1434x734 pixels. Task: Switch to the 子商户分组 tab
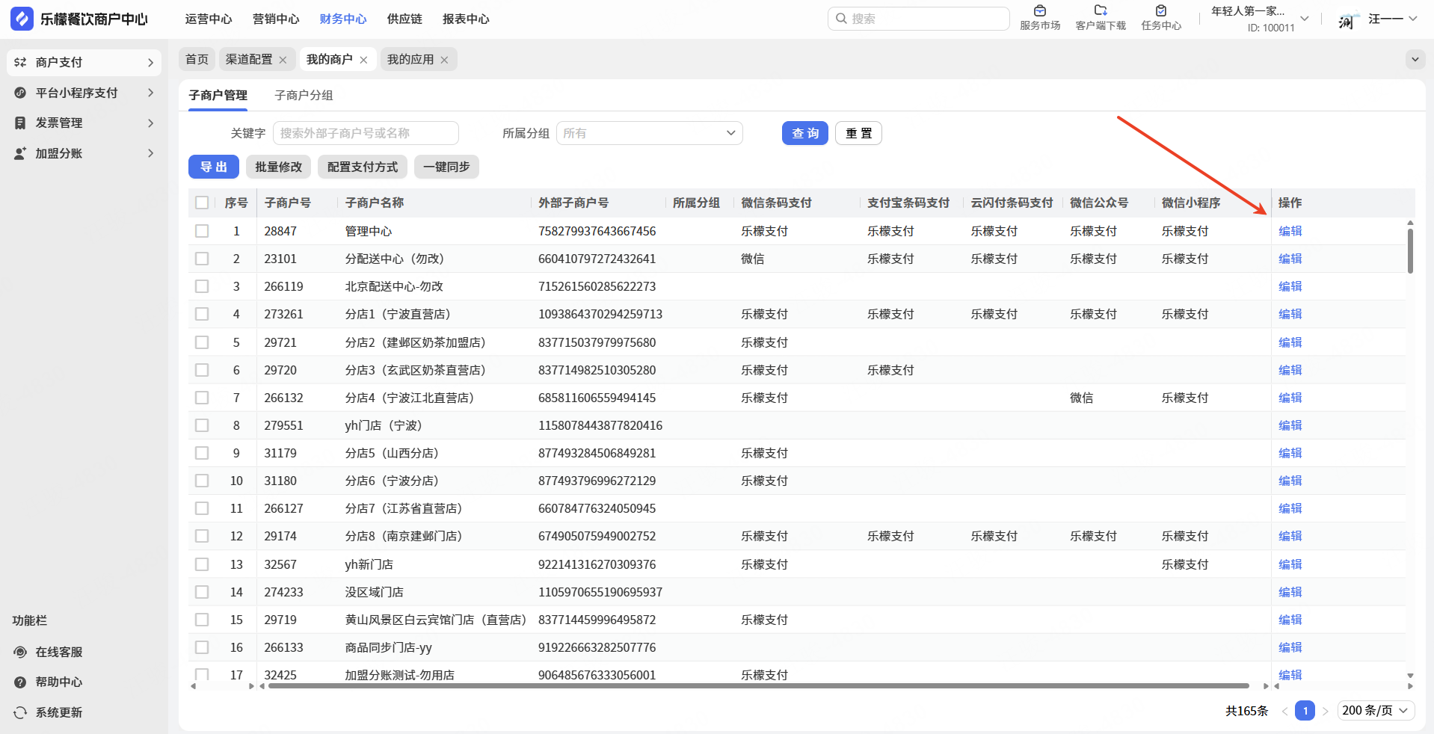click(304, 95)
